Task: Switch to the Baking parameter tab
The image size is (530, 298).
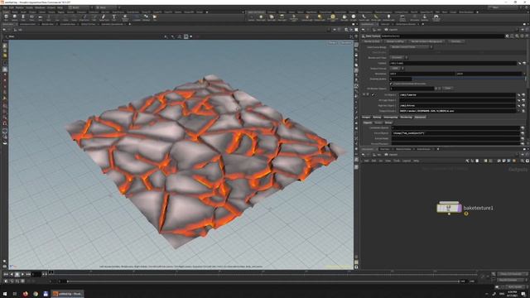Action: (x=377, y=118)
